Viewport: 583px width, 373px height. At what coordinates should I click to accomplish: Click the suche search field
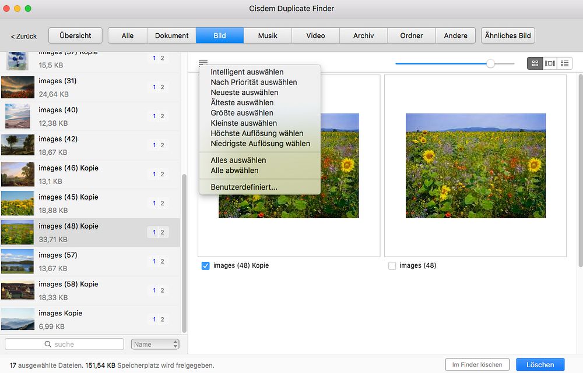[64, 344]
